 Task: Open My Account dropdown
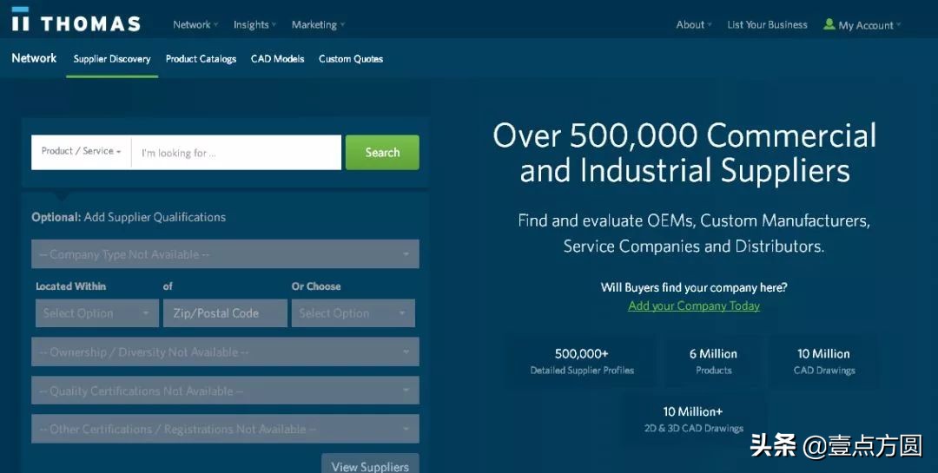(869, 25)
